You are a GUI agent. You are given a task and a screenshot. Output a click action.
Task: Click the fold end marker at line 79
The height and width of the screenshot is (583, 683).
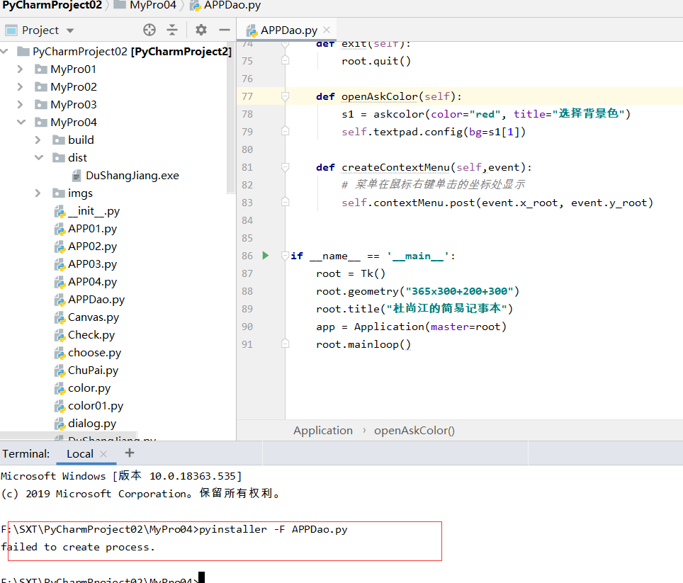(x=285, y=130)
